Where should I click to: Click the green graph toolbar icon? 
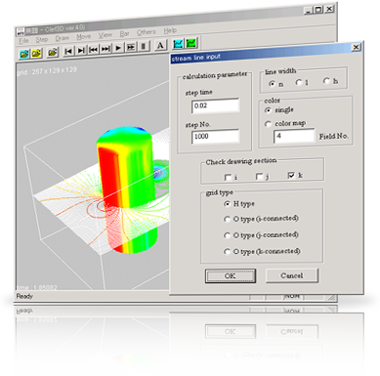190,43
